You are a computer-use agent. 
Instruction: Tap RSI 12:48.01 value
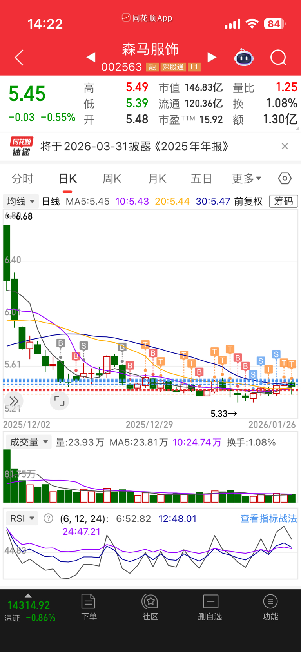point(177,518)
